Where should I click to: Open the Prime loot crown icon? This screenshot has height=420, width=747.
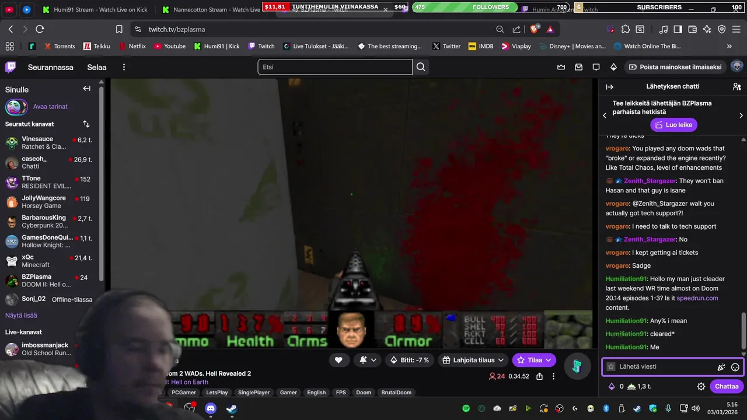pyautogui.click(x=561, y=67)
